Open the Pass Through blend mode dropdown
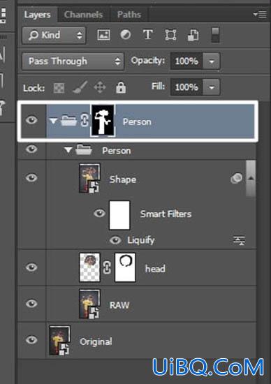 [x=73, y=61]
